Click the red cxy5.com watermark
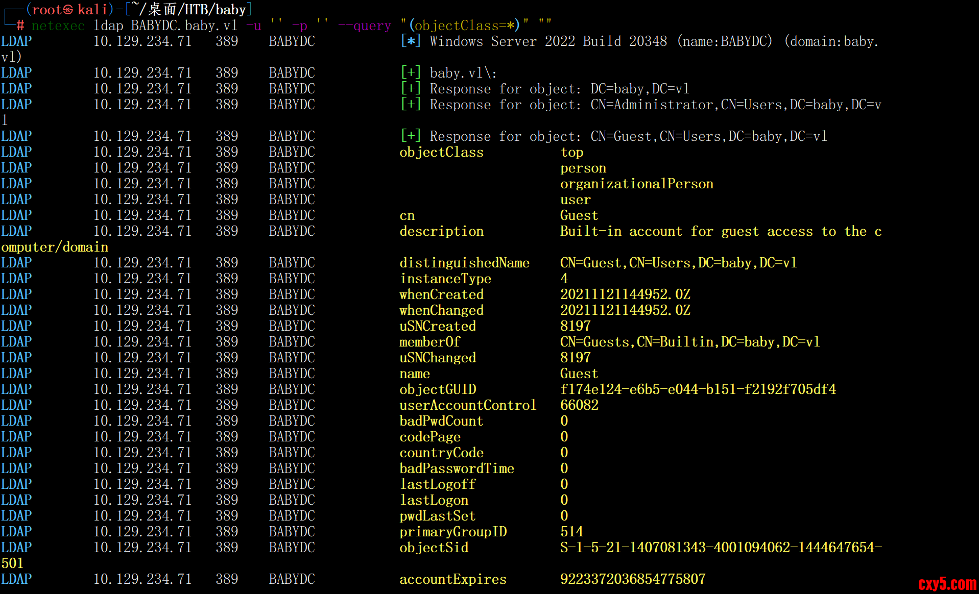 point(947,583)
